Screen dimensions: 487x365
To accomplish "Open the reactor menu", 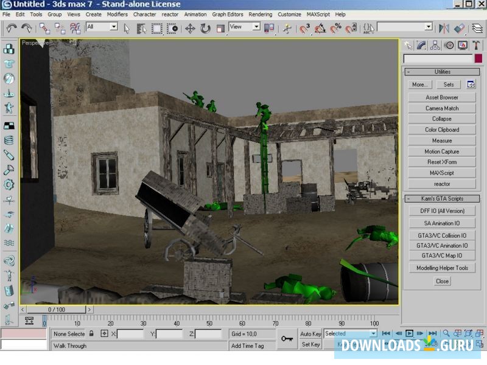I will click(170, 14).
